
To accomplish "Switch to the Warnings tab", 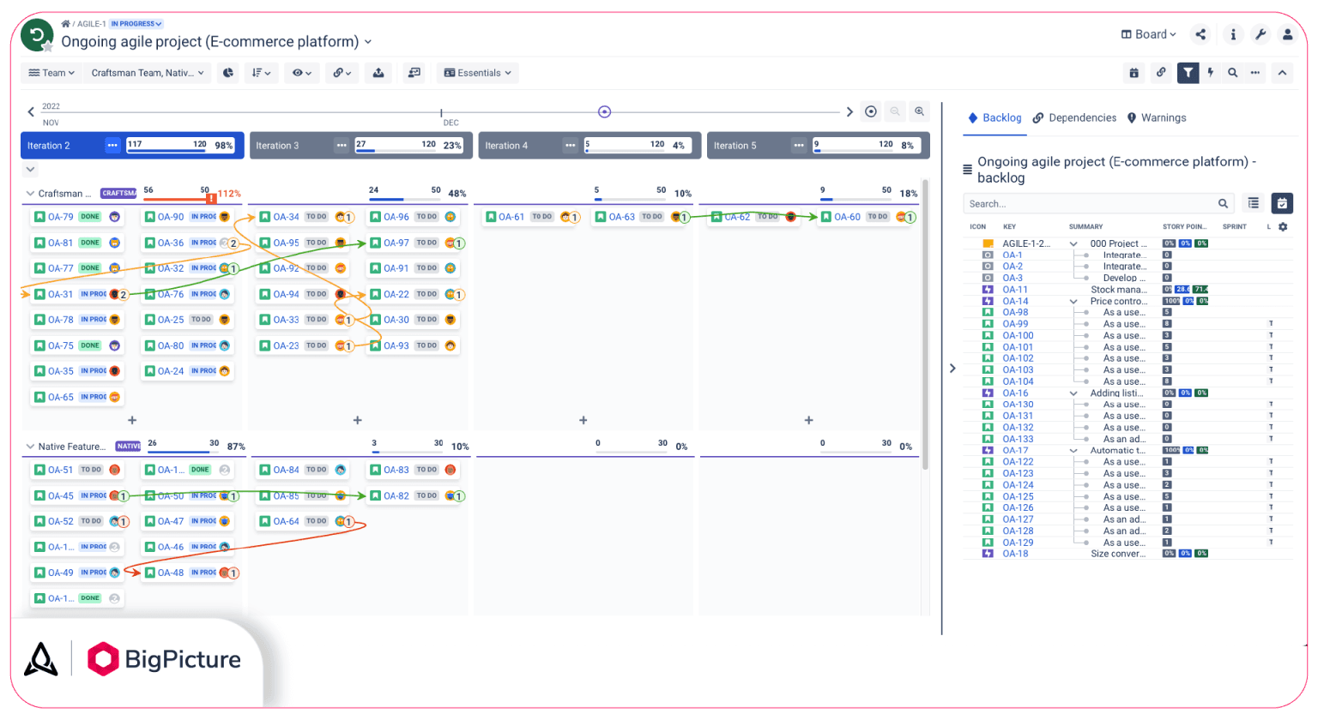I will 1157,118.
